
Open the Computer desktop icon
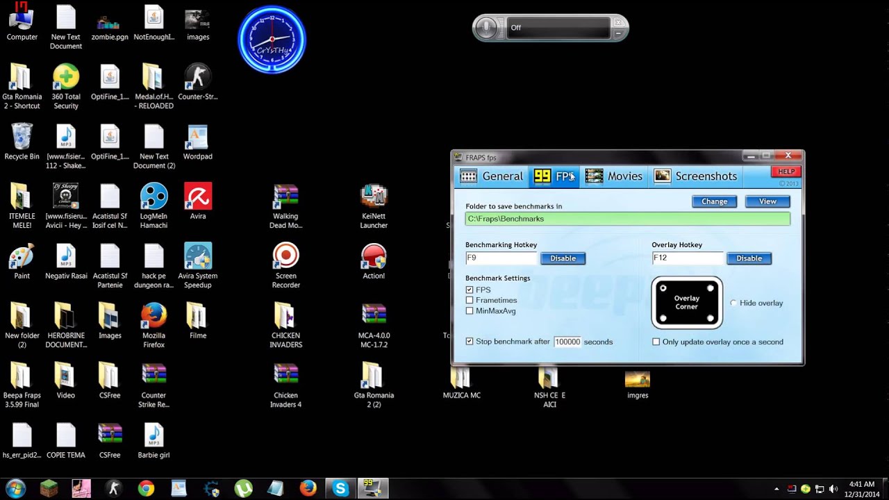[x=22, y=24]
